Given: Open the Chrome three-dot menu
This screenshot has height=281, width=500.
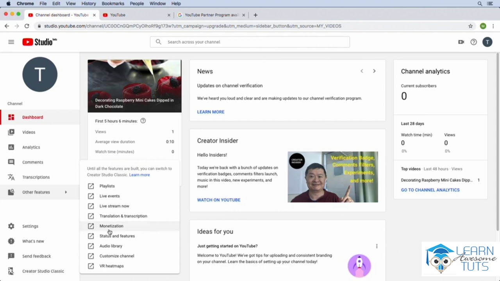Looking at the screenshot, I should point(493,26).
